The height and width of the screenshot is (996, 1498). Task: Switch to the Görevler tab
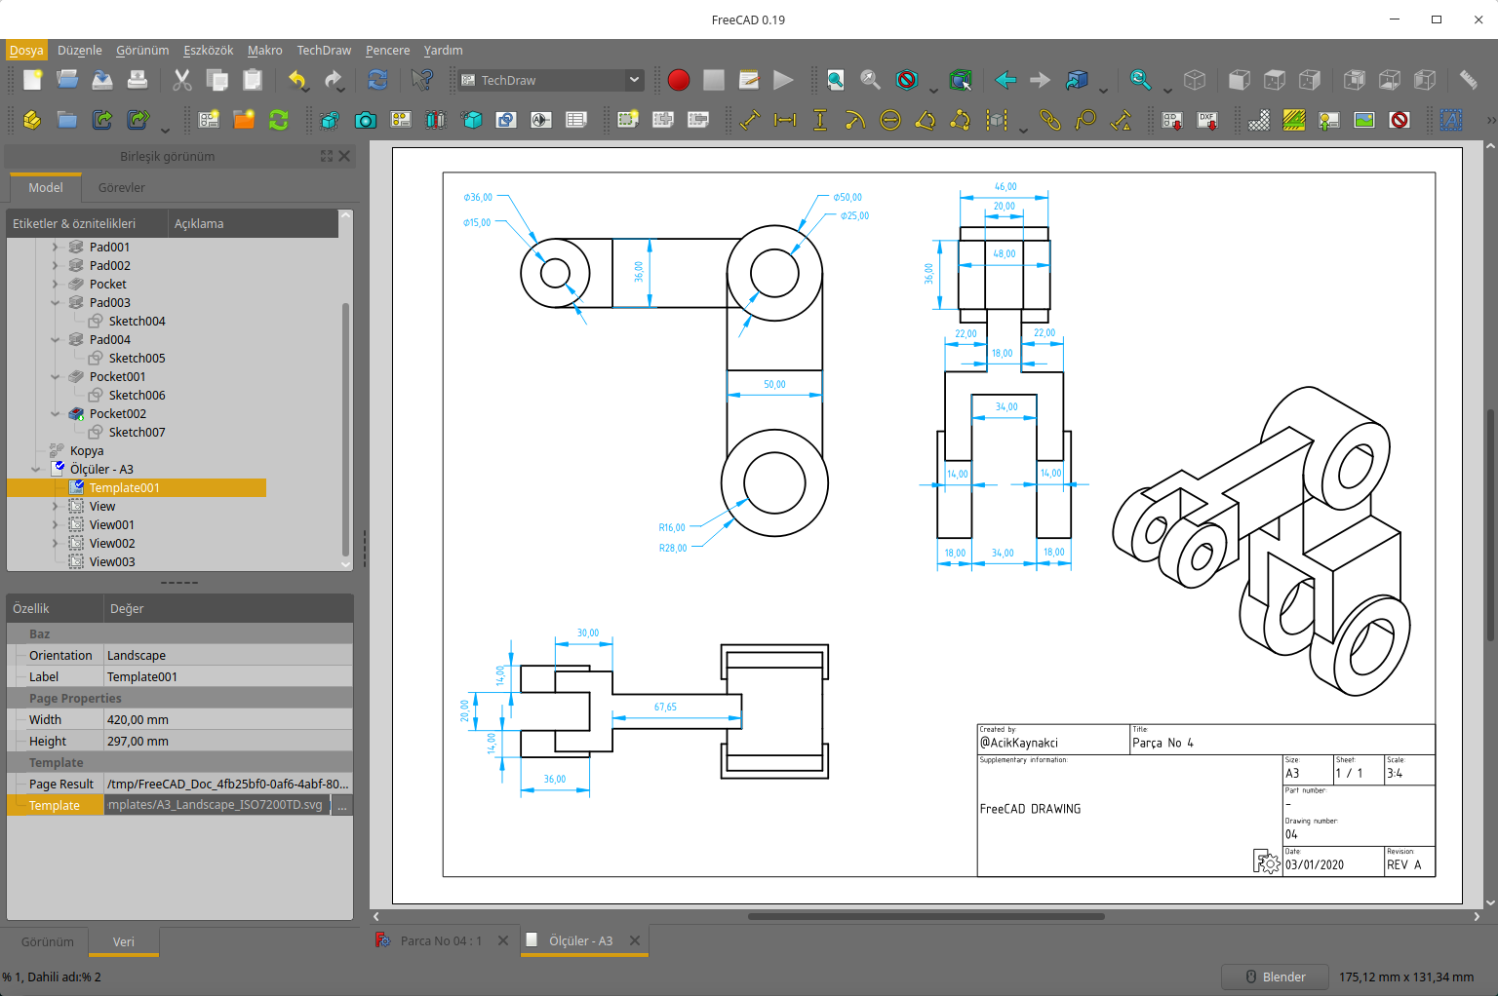[121, 187]
